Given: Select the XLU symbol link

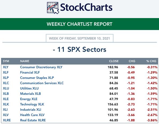Looking at the screenshot, I should (x=6, y=88).
